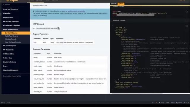Open the Errors section

[x=5, y=66]
